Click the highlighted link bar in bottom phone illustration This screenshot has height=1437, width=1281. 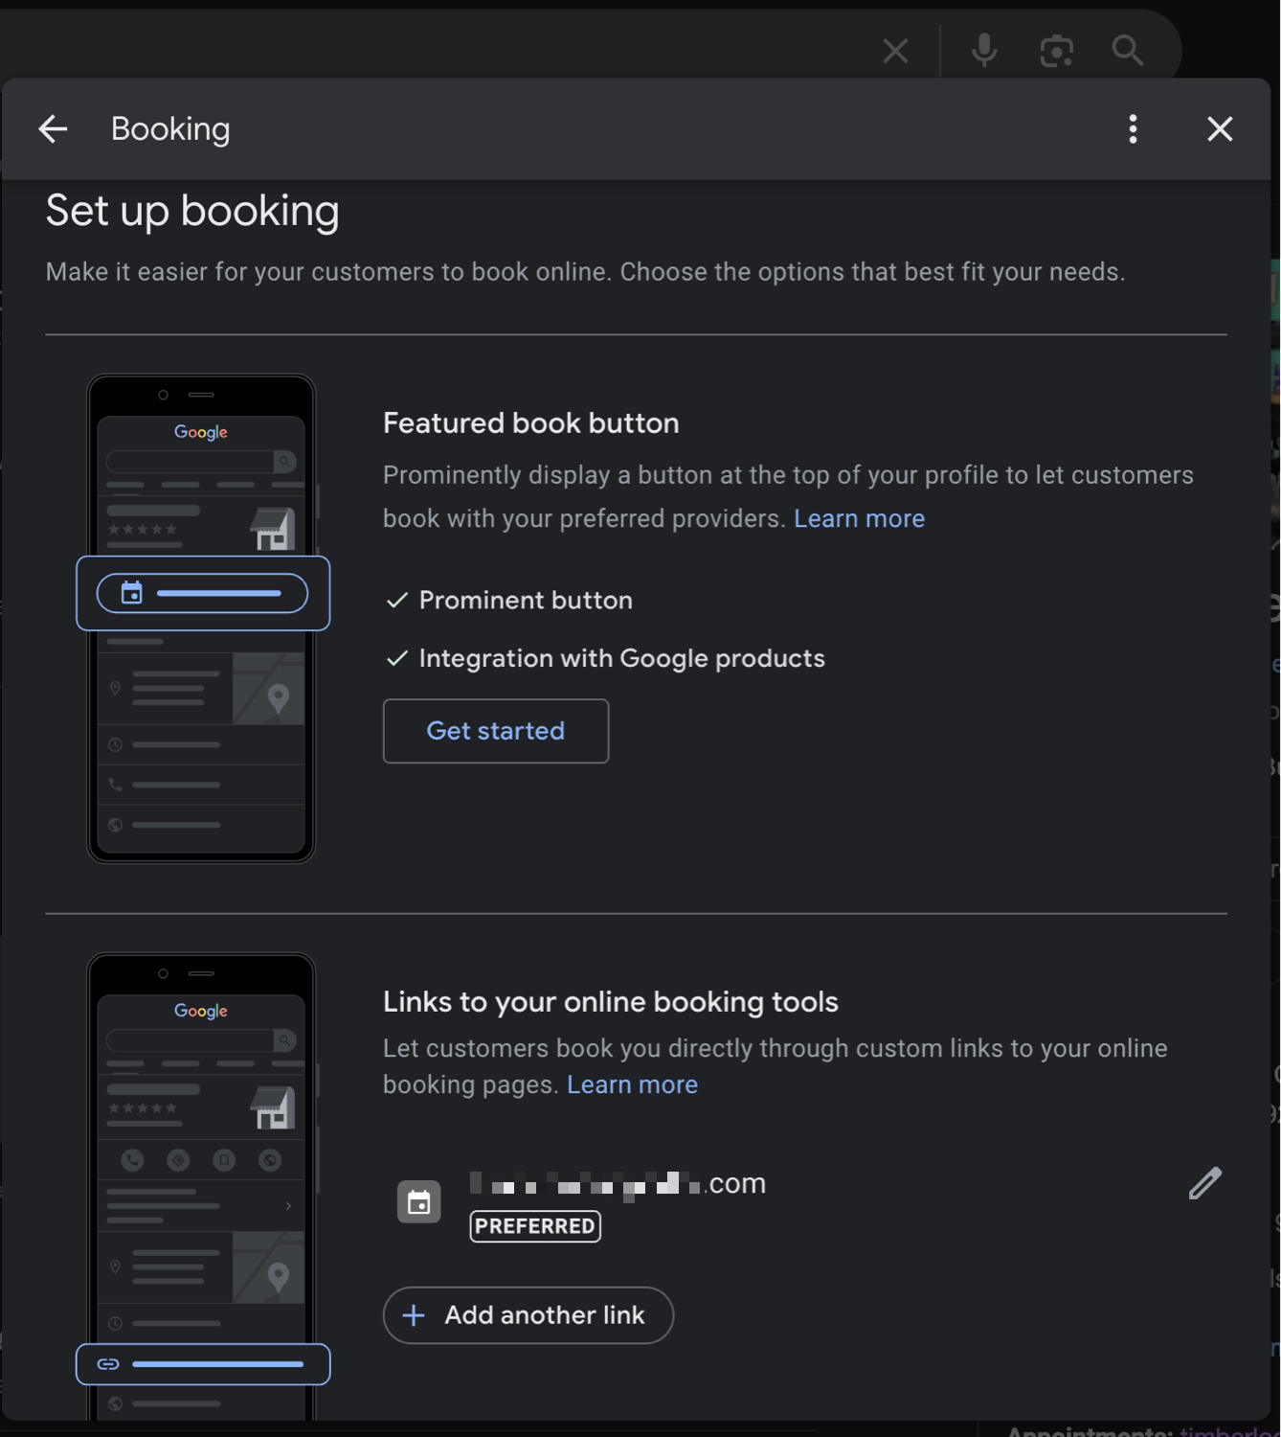203,1364
